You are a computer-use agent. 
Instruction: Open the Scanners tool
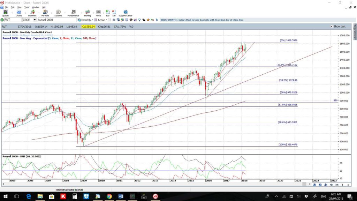(32, 13)
